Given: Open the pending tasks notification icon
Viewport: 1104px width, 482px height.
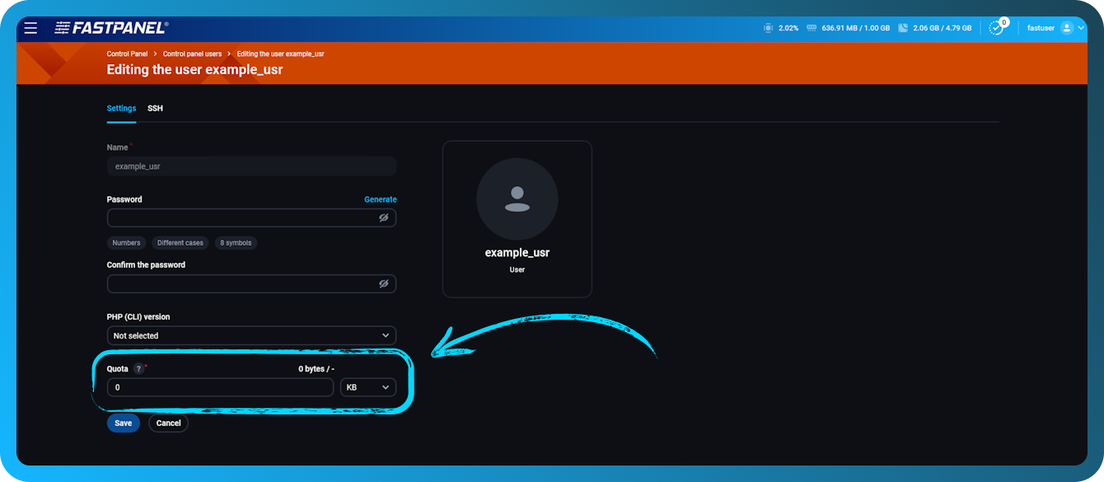Looking at the screenshot, I should (997, 27).
